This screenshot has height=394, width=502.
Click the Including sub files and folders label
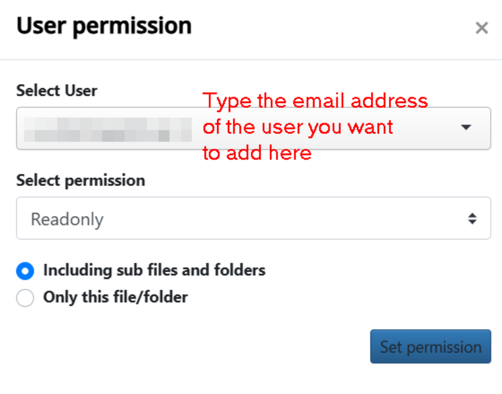[154, 270]
